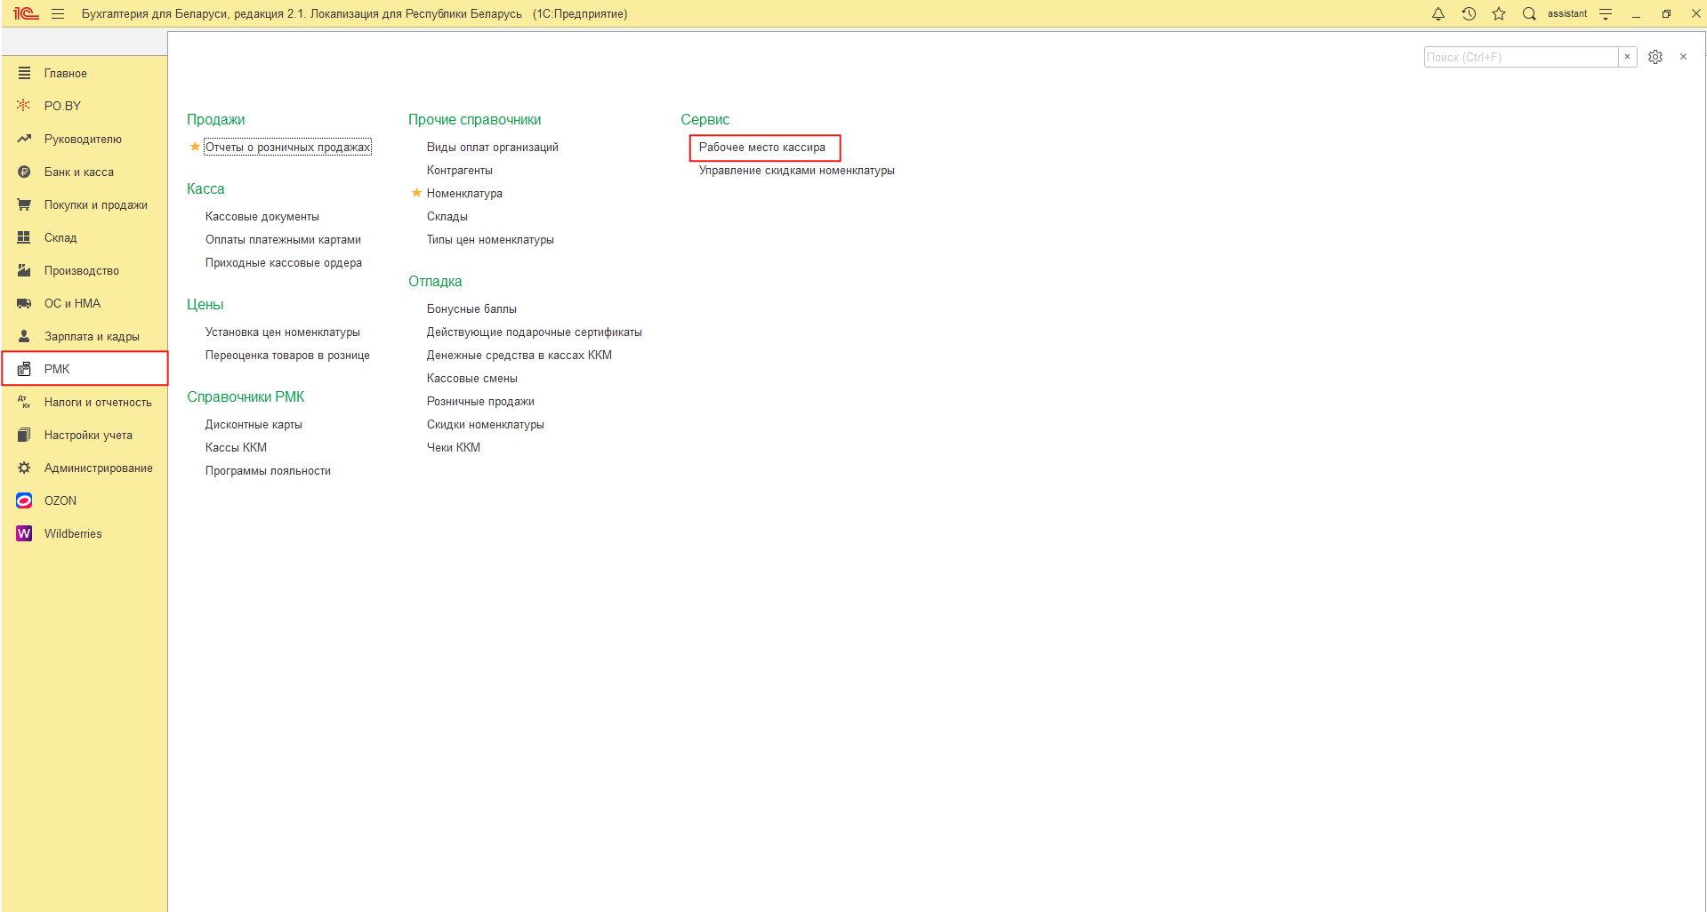The image size is (1707, 912).
Task: Click the magnifier search icon in title bar
Action: coord(1529,13)
